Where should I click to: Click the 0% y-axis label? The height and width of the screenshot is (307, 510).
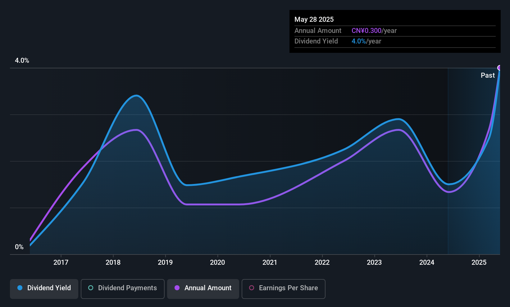[x=19, y=247]
